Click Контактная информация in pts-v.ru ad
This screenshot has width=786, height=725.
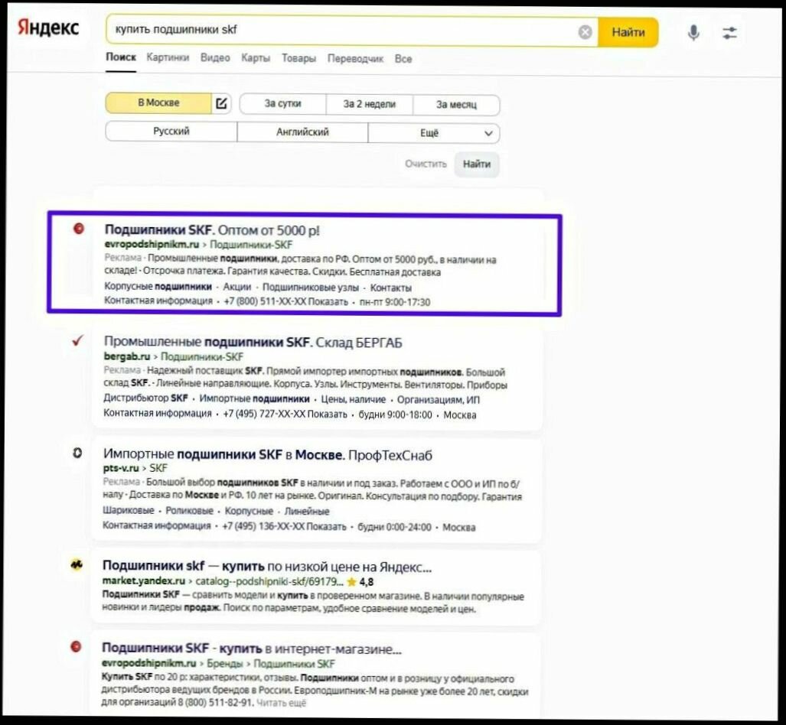click(x=157, y=525)
